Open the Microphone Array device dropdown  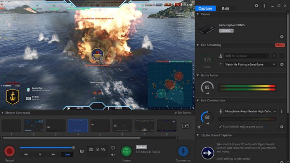[250, 111]
